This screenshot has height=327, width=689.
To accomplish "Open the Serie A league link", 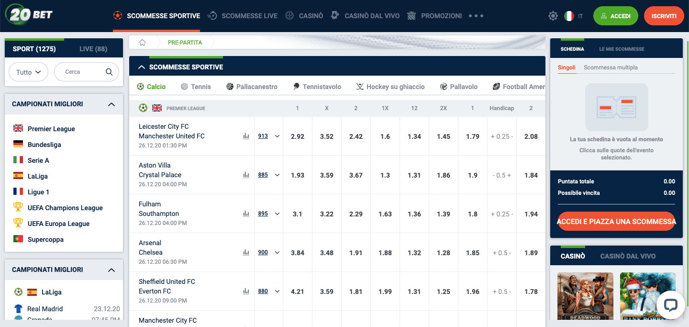I will coord(38,160).
